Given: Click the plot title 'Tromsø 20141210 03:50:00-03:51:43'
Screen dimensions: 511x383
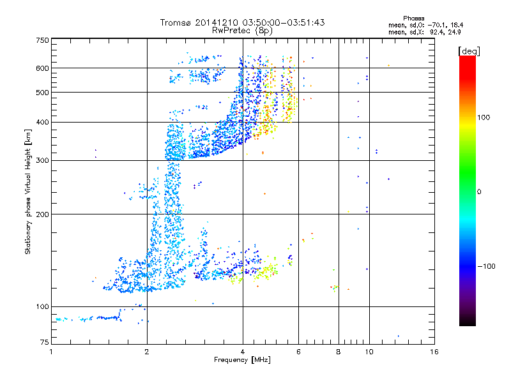Looking at the screenshot, I should pos(242,22).
